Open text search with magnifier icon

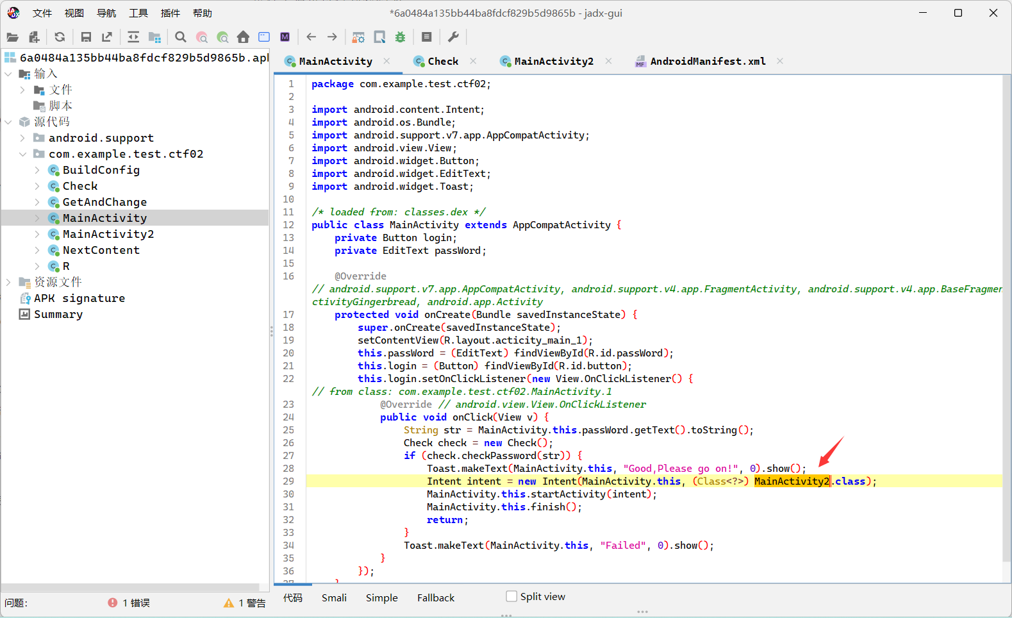click(x=181, y=37)
